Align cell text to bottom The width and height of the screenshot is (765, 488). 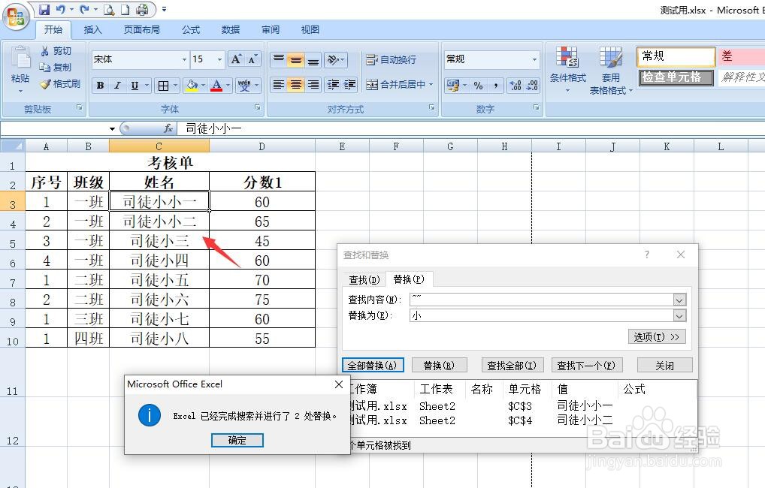[x=313, y=59]
